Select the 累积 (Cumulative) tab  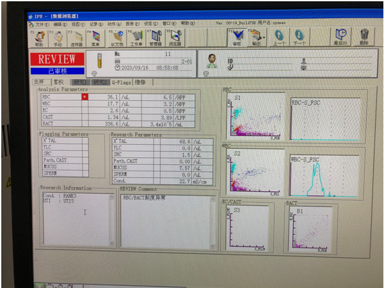pos(58,82)
